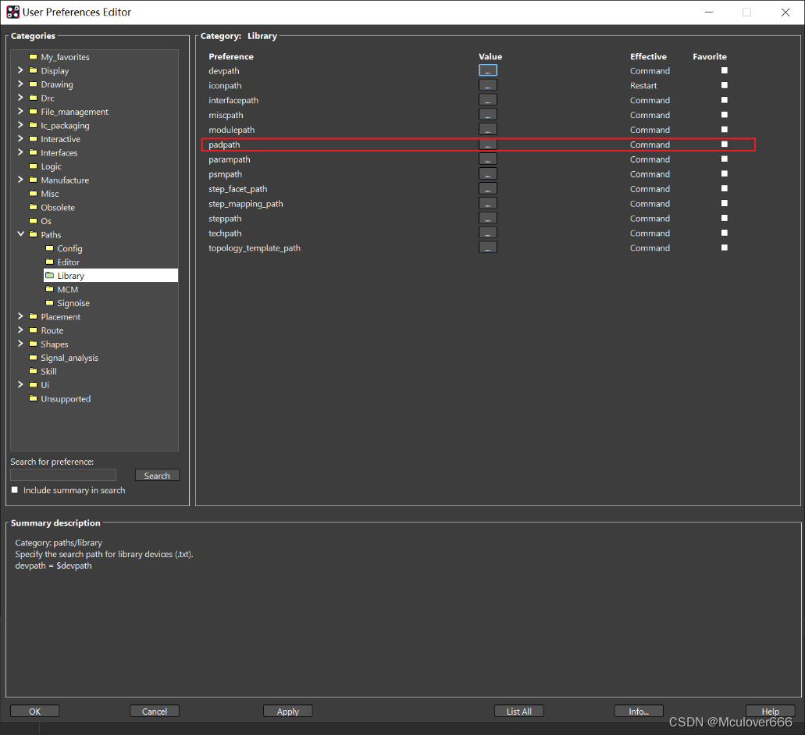Click the Search for preference text field
805x735 pixels.
tap(63, 475)
